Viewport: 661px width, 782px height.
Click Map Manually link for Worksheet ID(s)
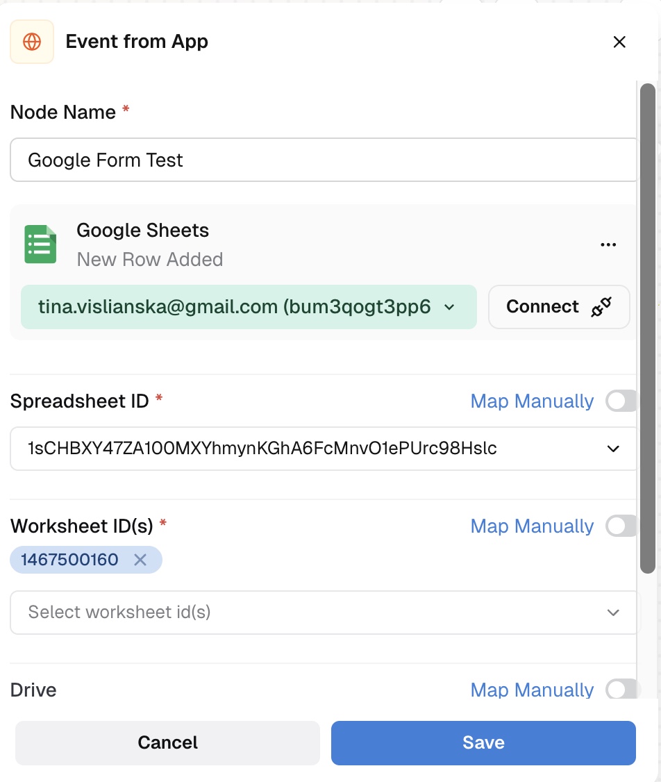[x=532, y=526]
